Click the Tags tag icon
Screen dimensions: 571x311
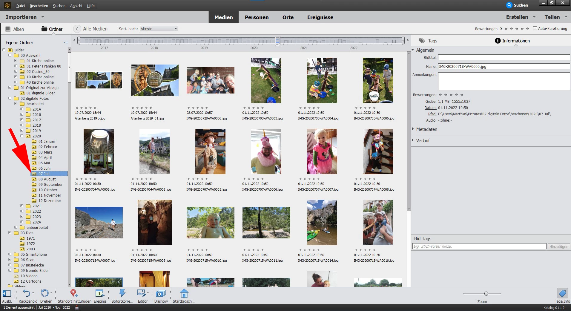(x=422, y=41)
